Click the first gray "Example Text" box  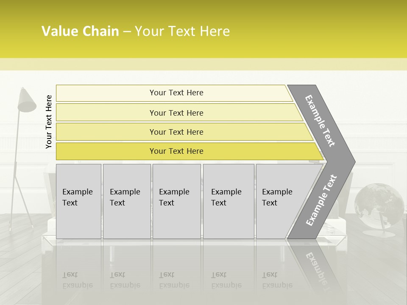click(x=78, y=201)
